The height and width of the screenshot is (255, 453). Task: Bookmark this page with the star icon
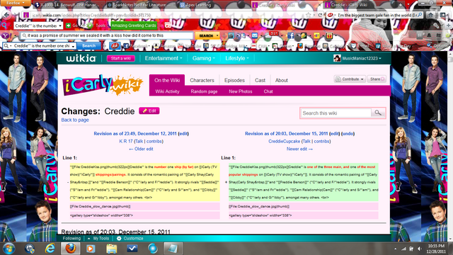[309, 15]
